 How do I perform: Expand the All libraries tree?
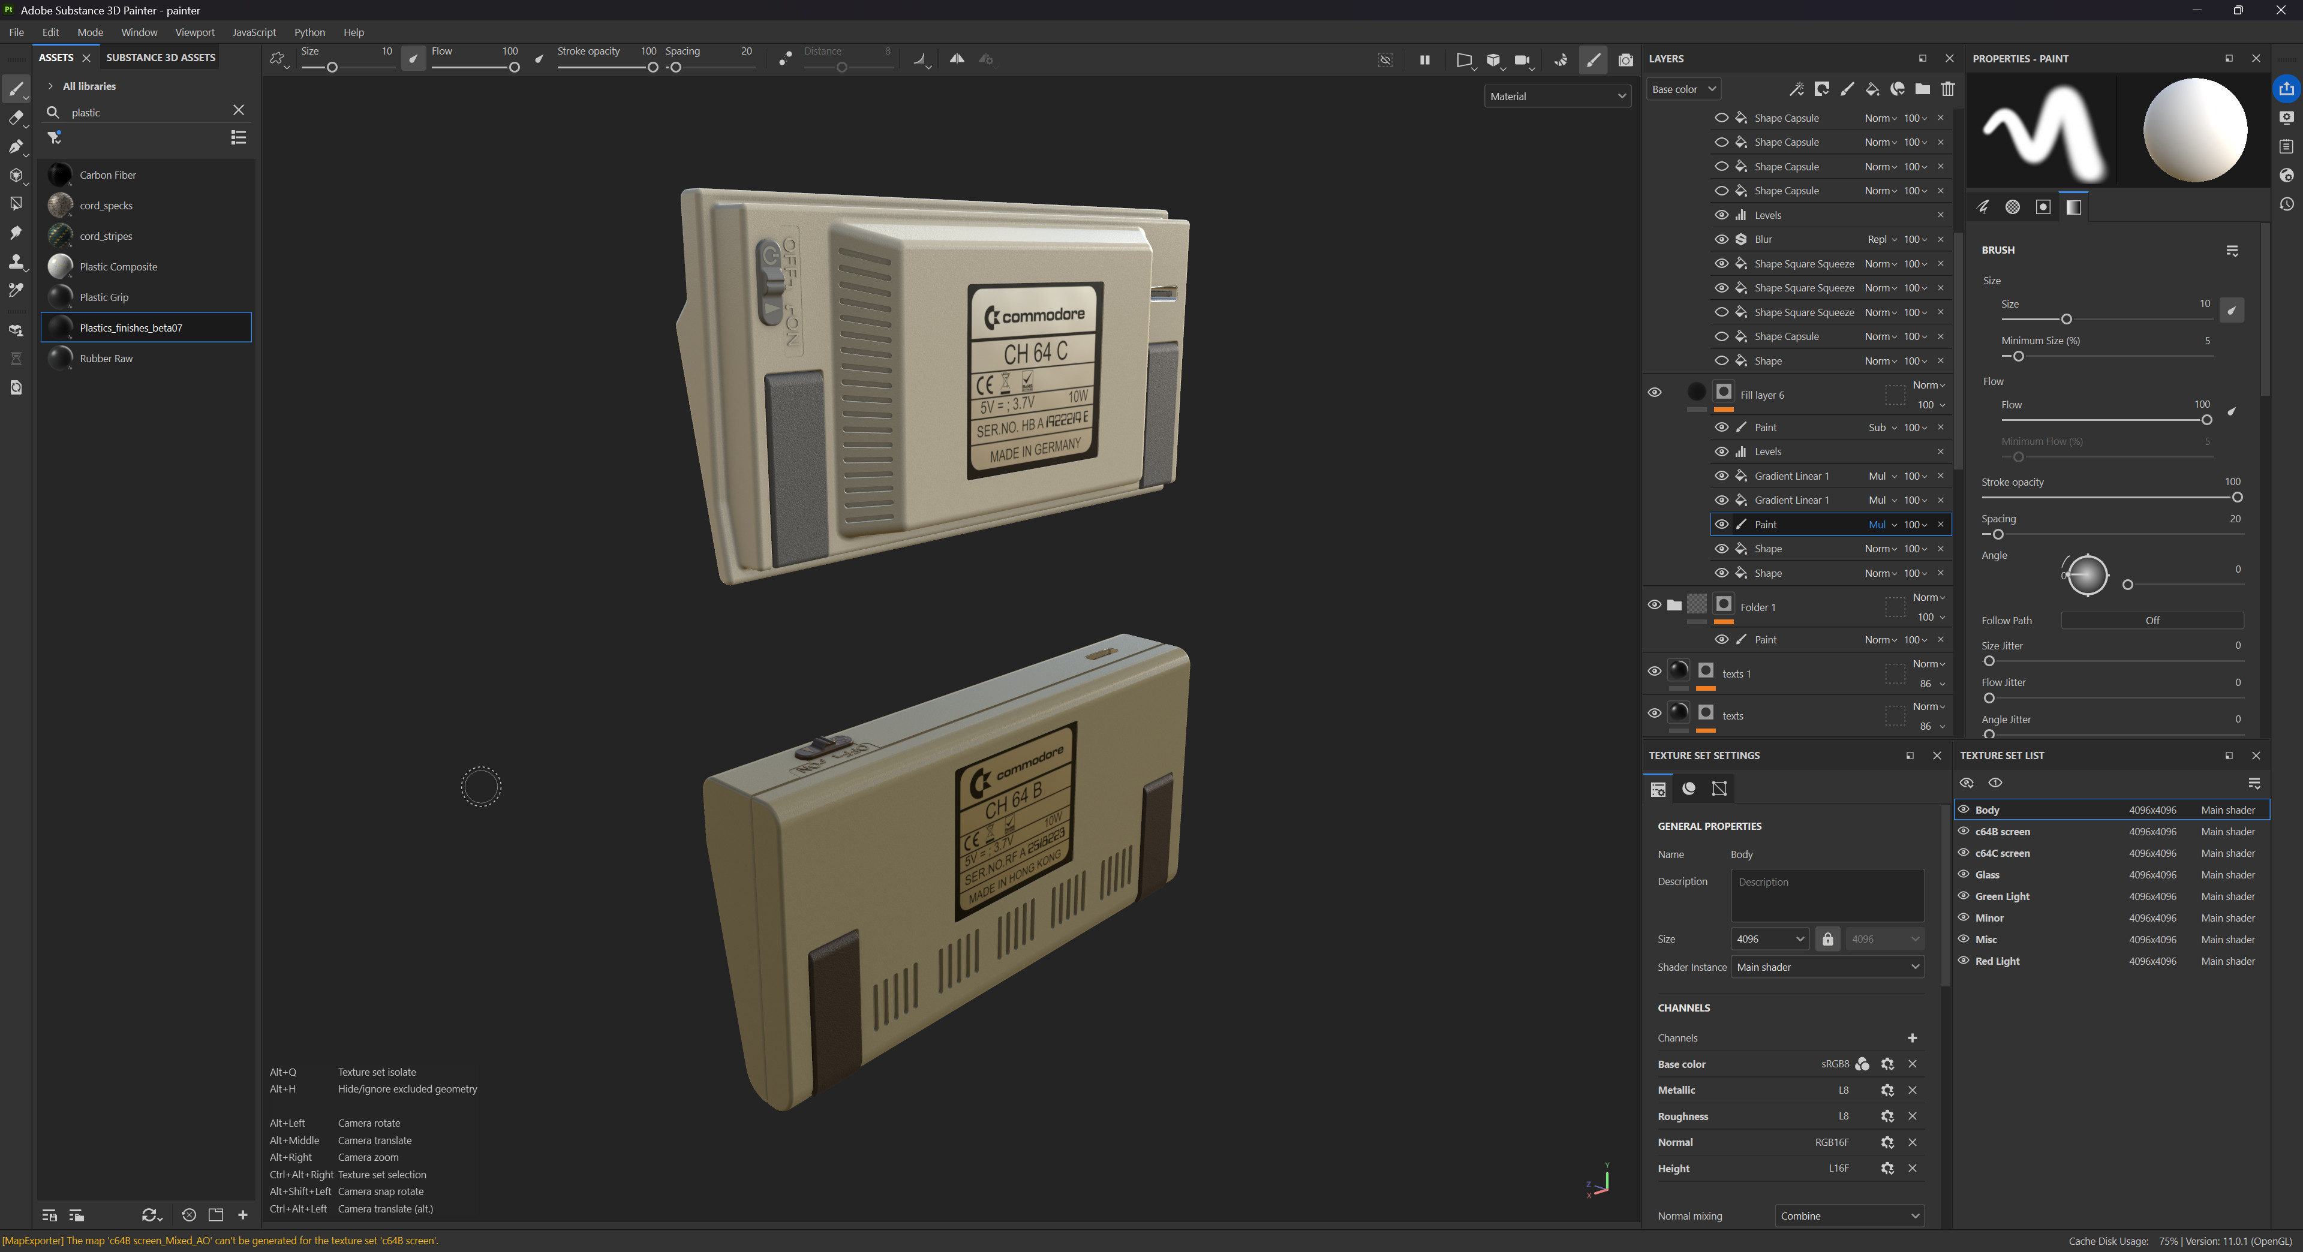(51, 87)
